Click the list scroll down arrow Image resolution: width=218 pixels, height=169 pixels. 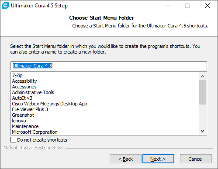[202, 131]
